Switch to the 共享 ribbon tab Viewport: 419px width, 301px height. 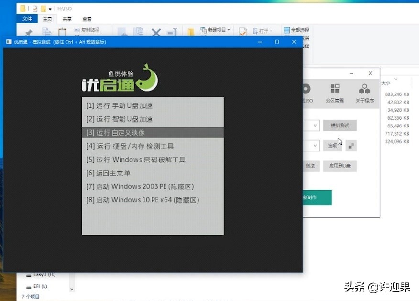(67, 19)
